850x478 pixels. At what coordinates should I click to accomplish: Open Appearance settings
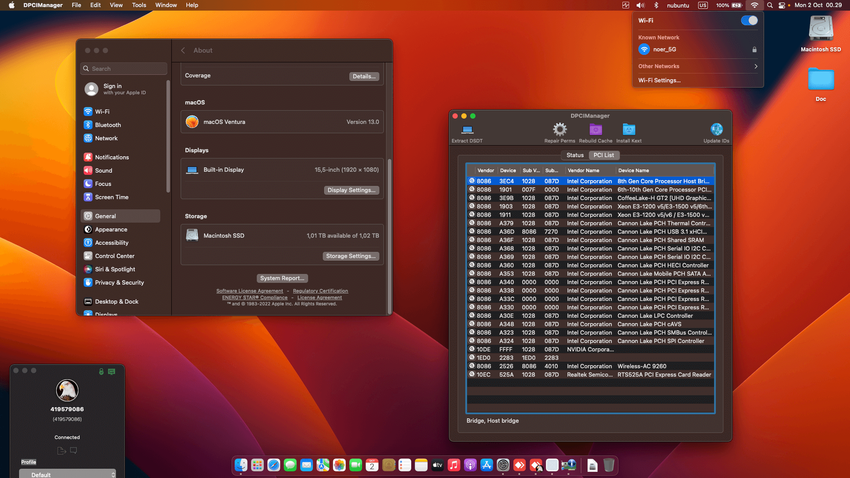coord(111,229)
